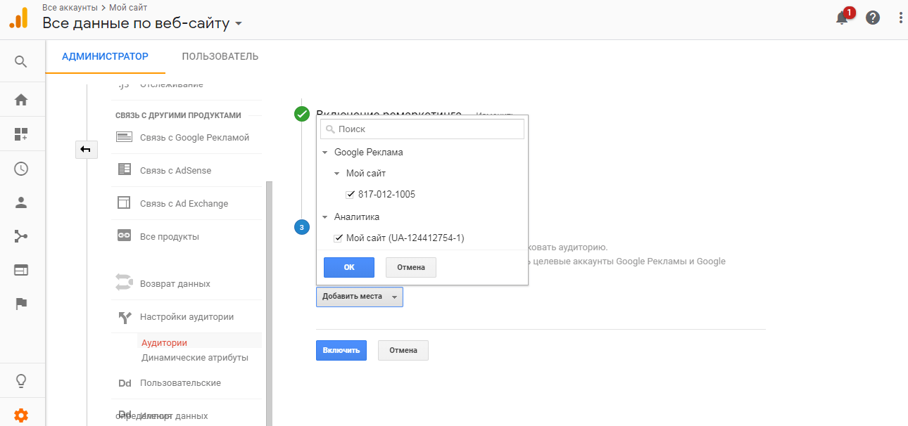This screenshot has width=908, height=426.
Task: Uncheck the 817-012-1005 account checkbox
Action: (350, 195)
